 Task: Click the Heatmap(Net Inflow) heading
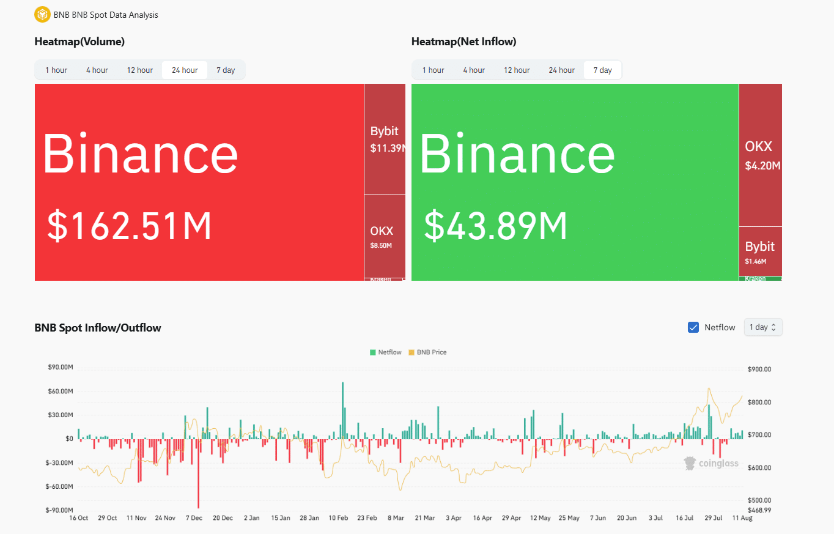point(464,42)
